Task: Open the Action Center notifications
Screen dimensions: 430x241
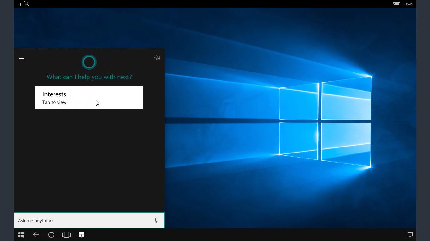Action: click(x=410, y=235)
